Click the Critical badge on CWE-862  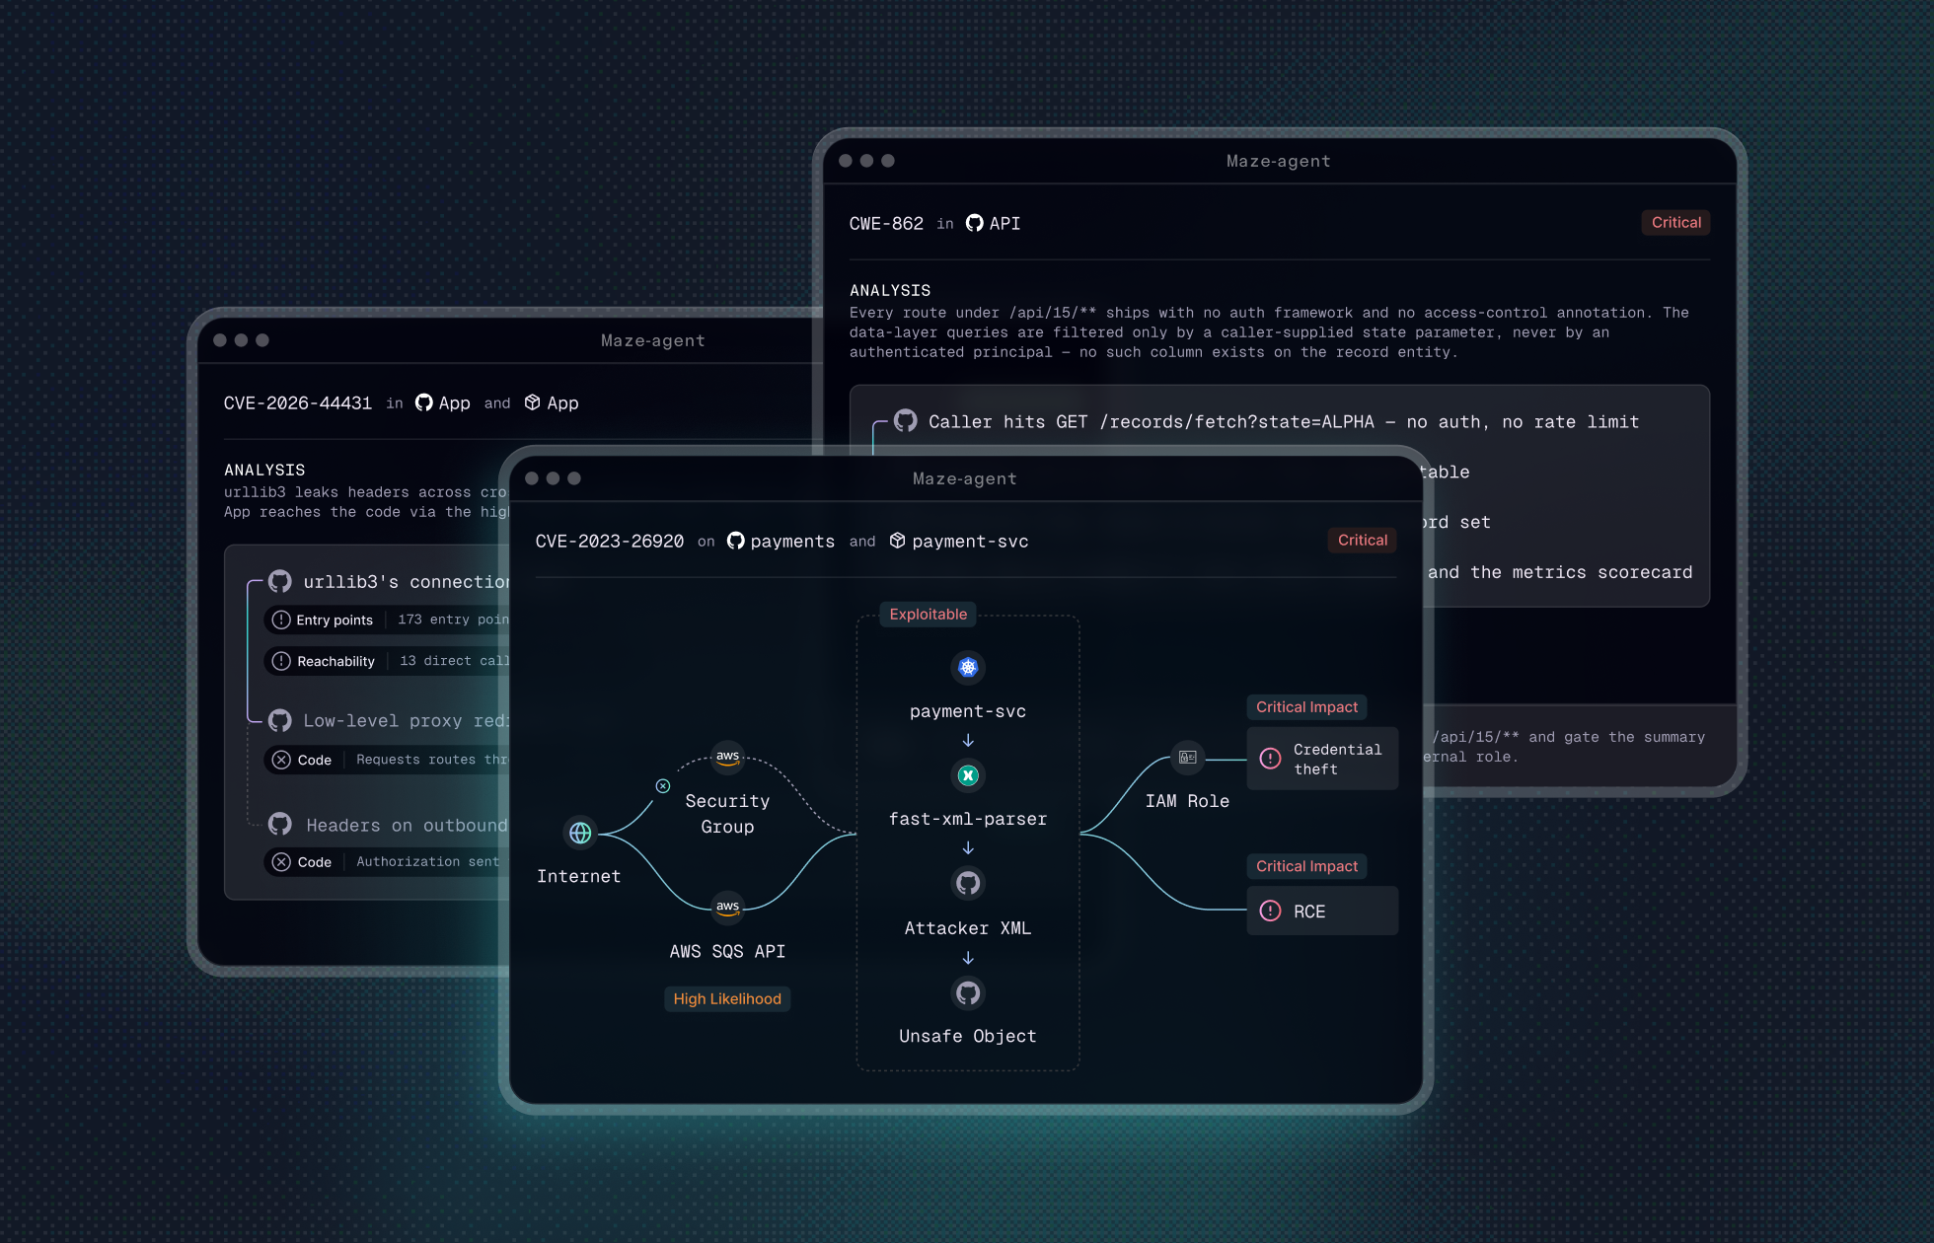coord(1675,222)
